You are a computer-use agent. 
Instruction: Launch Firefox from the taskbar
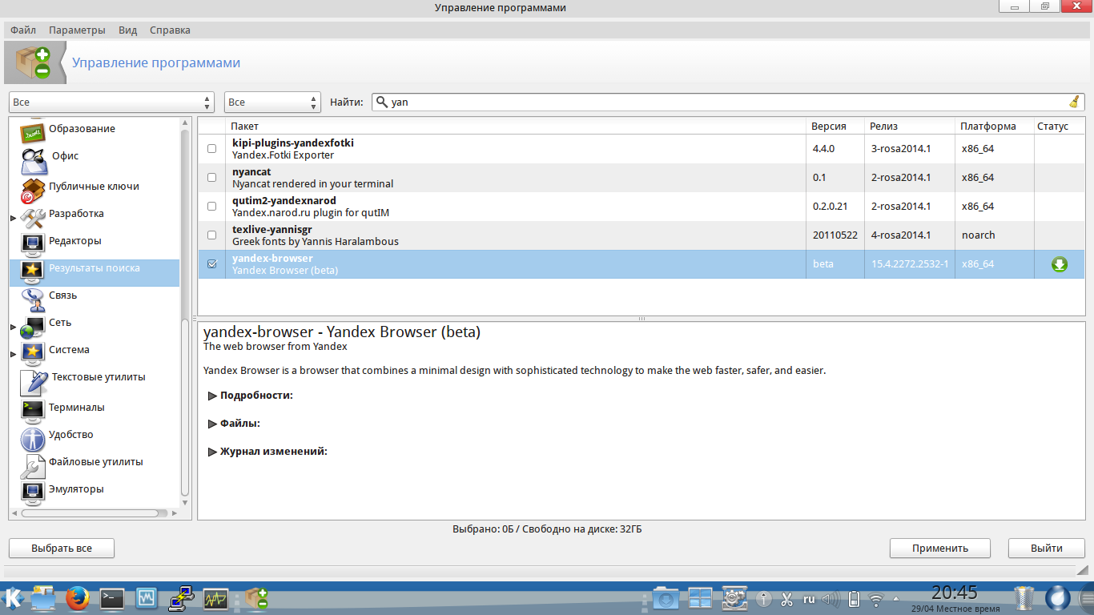point(77,598)
